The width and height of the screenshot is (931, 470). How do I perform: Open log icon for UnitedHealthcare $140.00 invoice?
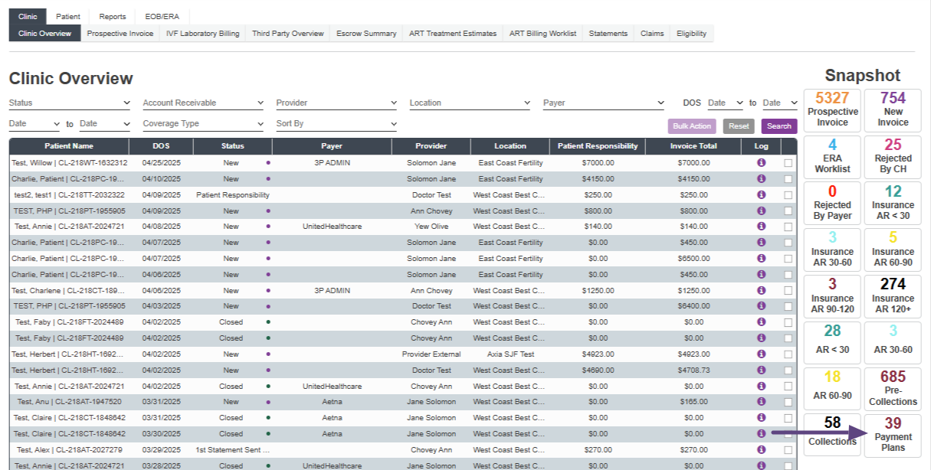click(761, 227)
